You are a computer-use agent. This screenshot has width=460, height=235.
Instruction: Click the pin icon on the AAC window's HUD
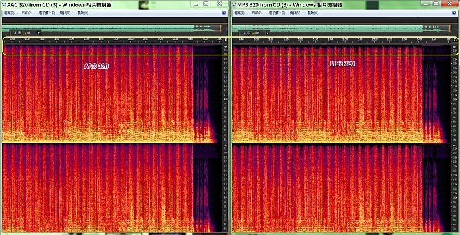pos(38,33)
